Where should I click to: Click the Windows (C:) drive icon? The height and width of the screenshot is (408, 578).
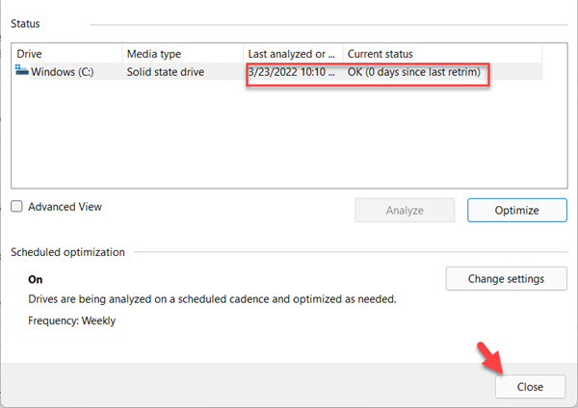[22, 70]
